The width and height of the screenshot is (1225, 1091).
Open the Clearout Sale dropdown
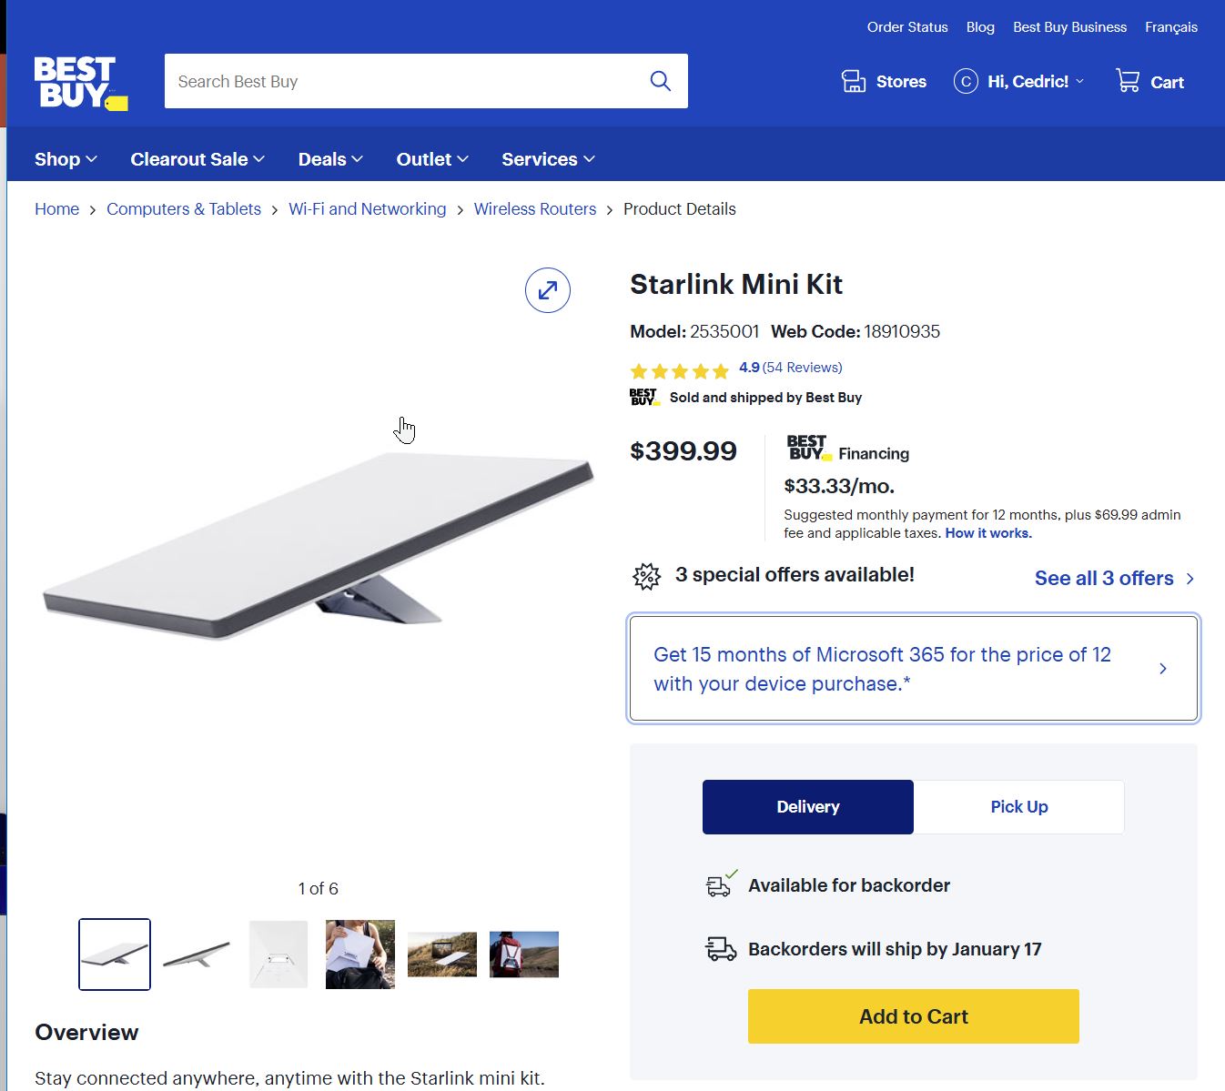pyautogui.click(x=197, y=159)
